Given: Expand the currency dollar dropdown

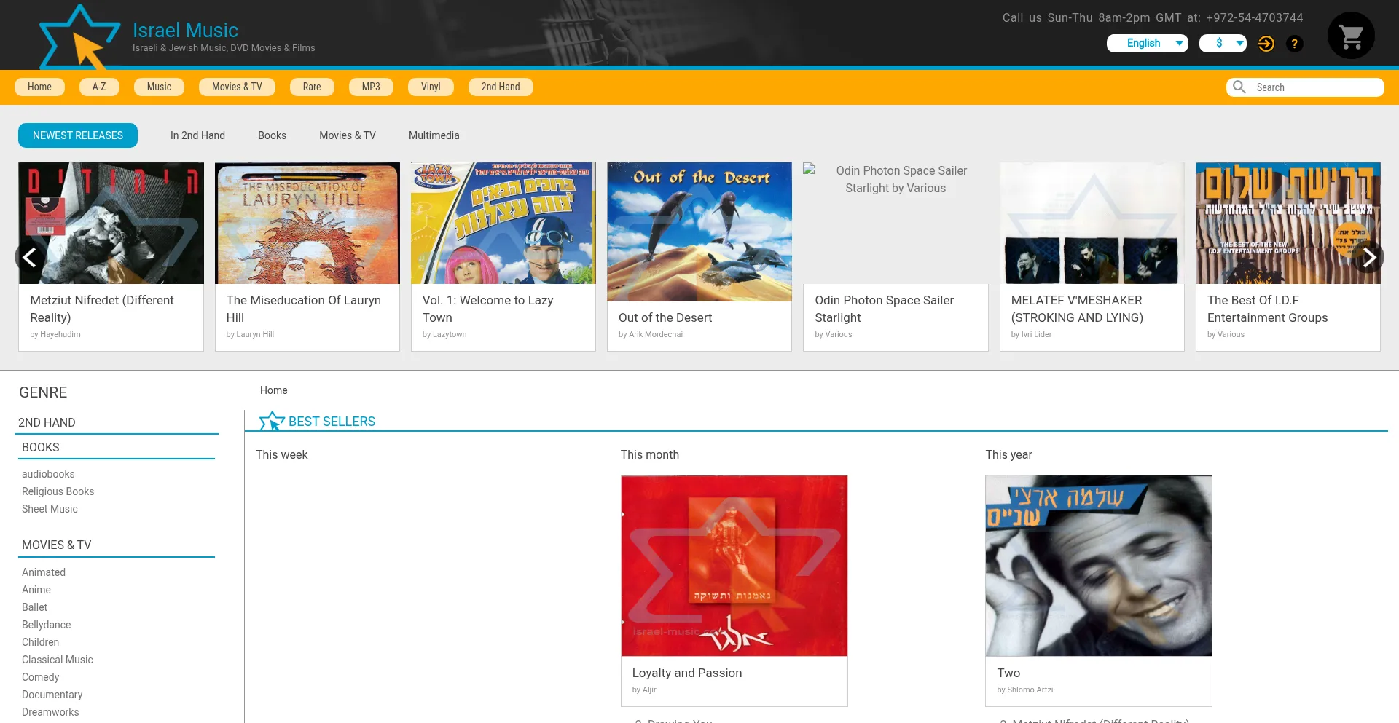Looking at the screenshot, I should click(x=1222, y=43).
